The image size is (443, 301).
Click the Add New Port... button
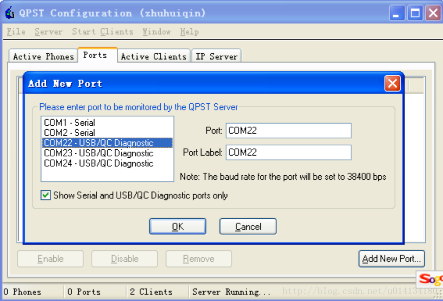391,258
